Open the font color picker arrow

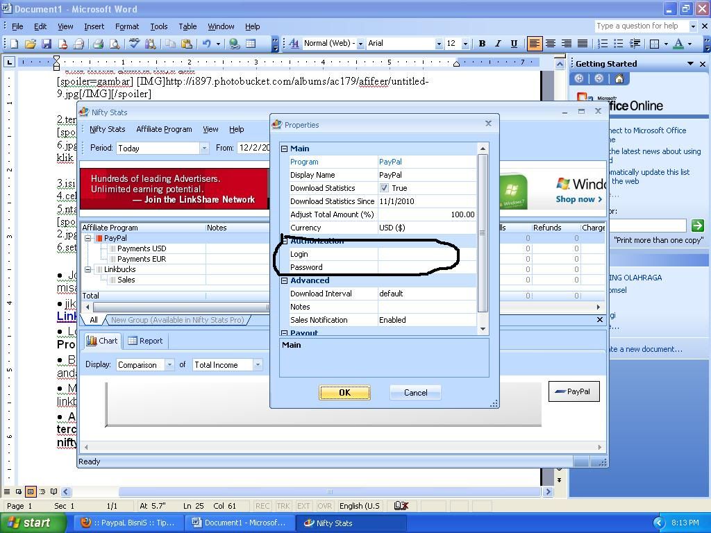pos(689,44)
